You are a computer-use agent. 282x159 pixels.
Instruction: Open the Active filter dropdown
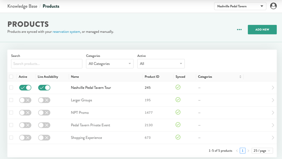tap(161, 64)
